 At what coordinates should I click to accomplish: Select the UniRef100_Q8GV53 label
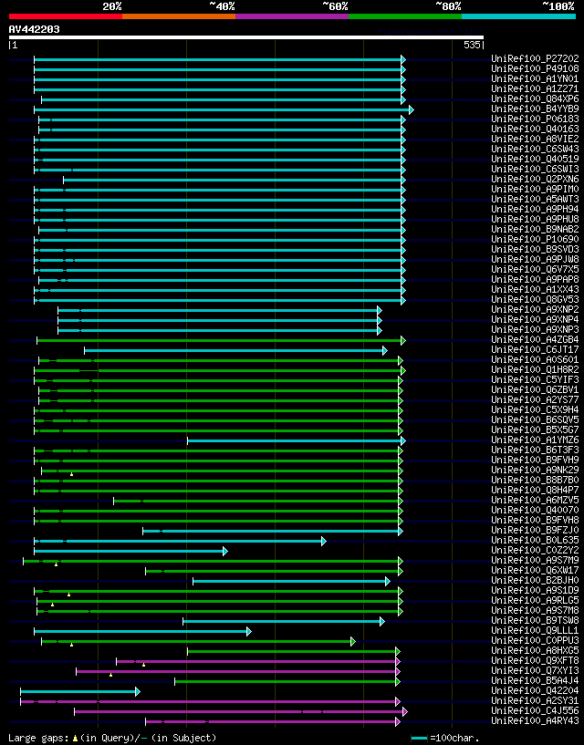pos(535,299)
